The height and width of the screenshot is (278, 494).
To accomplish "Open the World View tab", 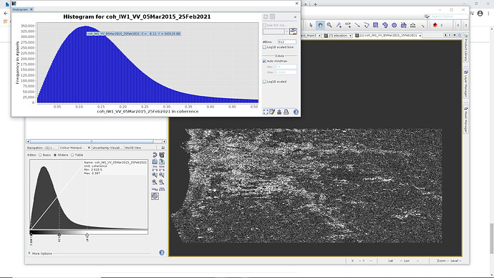I will (x=133, y=148).
